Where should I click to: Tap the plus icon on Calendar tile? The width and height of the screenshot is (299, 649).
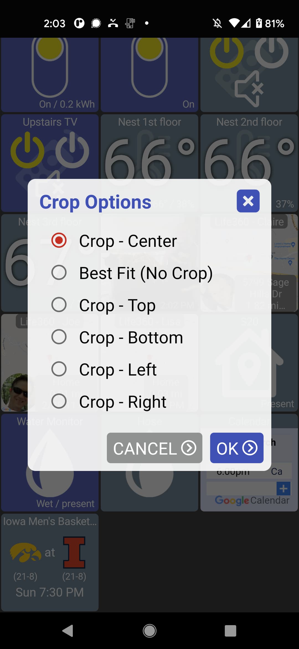pyautogui.click(x=283, y=488)
